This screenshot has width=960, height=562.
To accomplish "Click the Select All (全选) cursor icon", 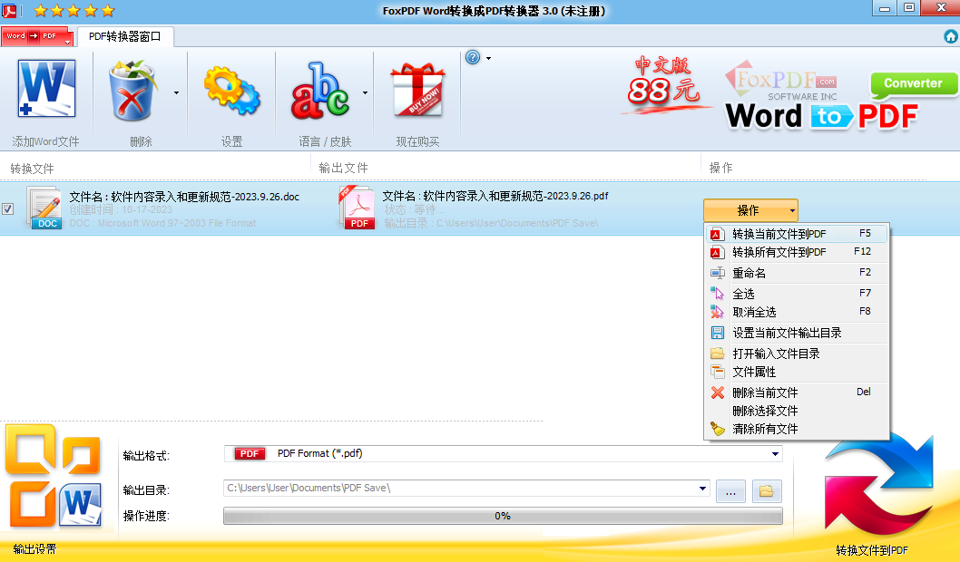I will pyautogui.click(x=718, y=294).
